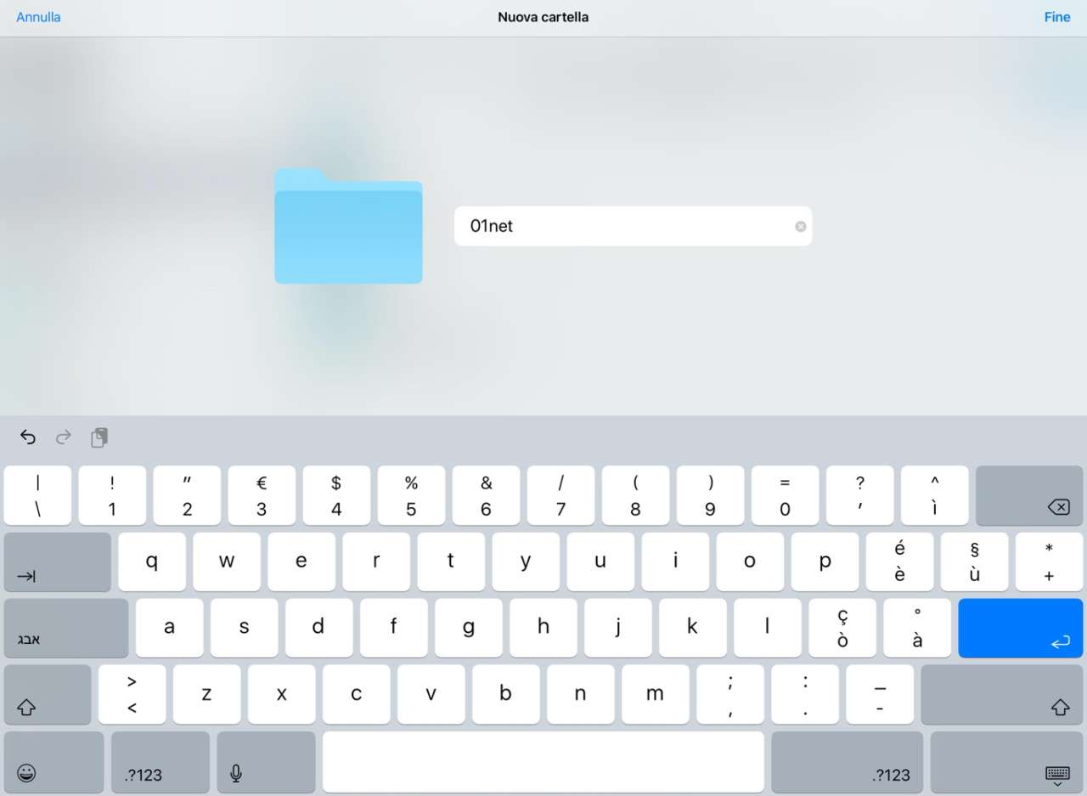
Task: Hide the keyboard with dismiss key
Action: (1007, 762)
